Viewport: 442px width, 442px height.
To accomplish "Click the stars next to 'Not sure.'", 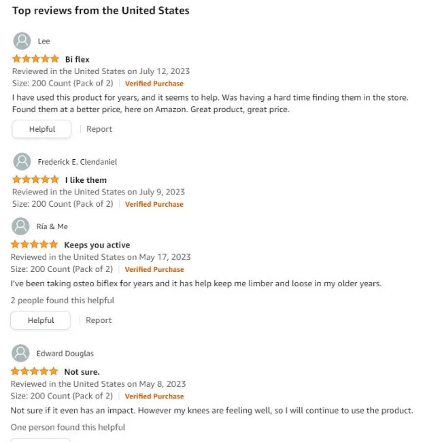I will click(34, 371).
